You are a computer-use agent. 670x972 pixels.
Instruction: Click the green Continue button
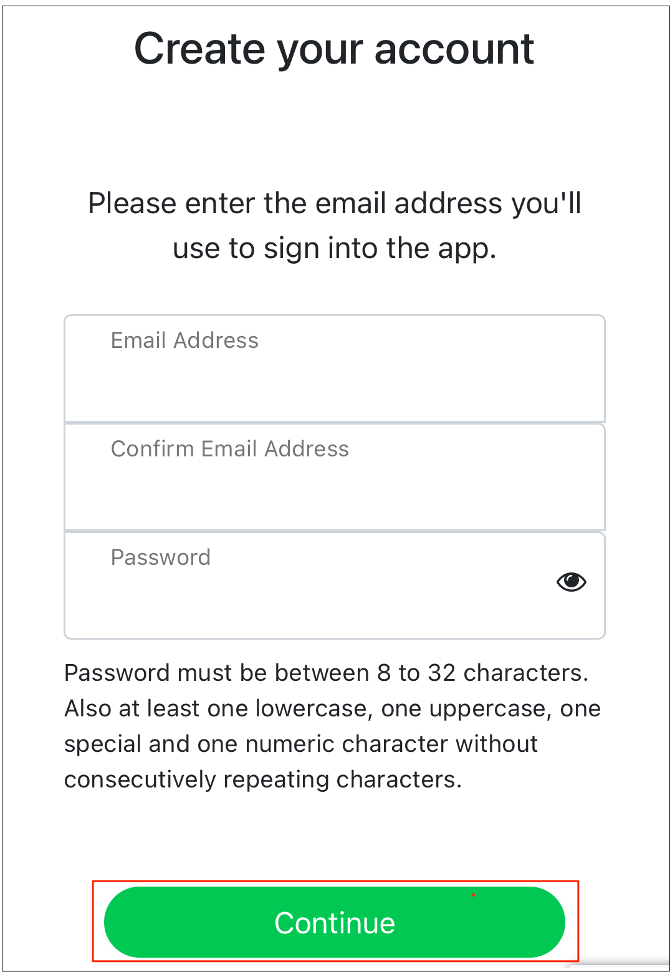point(335,922)
